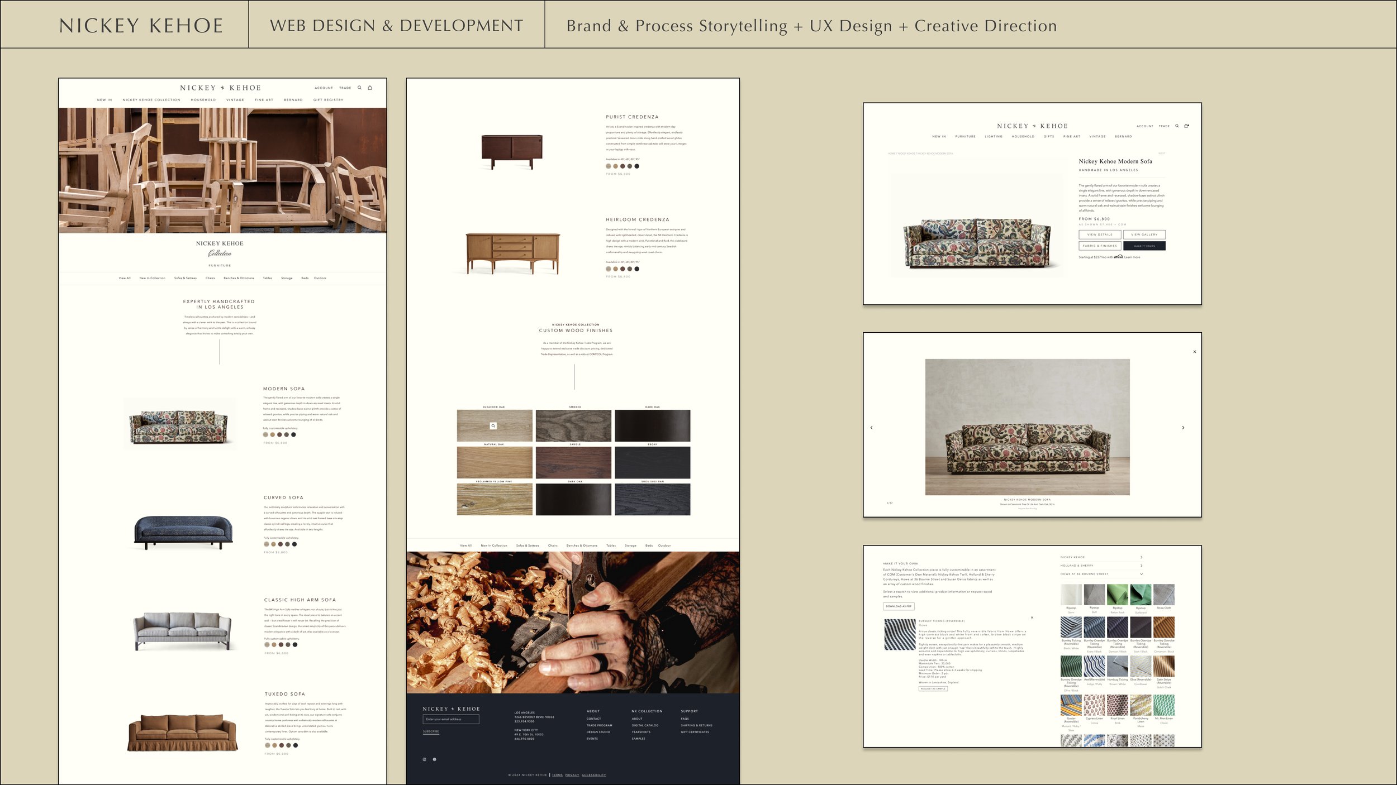1397x785 pixels.
Task: Open Accessibility link at footer bottom
Action: (x=593, y=775)
